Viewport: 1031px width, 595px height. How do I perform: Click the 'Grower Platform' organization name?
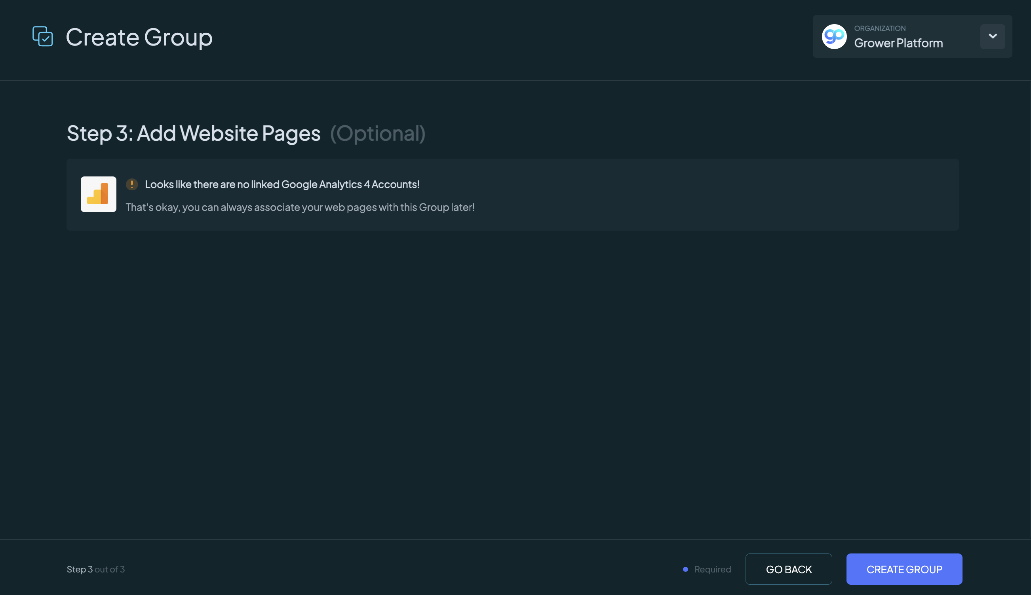point(898,43)
